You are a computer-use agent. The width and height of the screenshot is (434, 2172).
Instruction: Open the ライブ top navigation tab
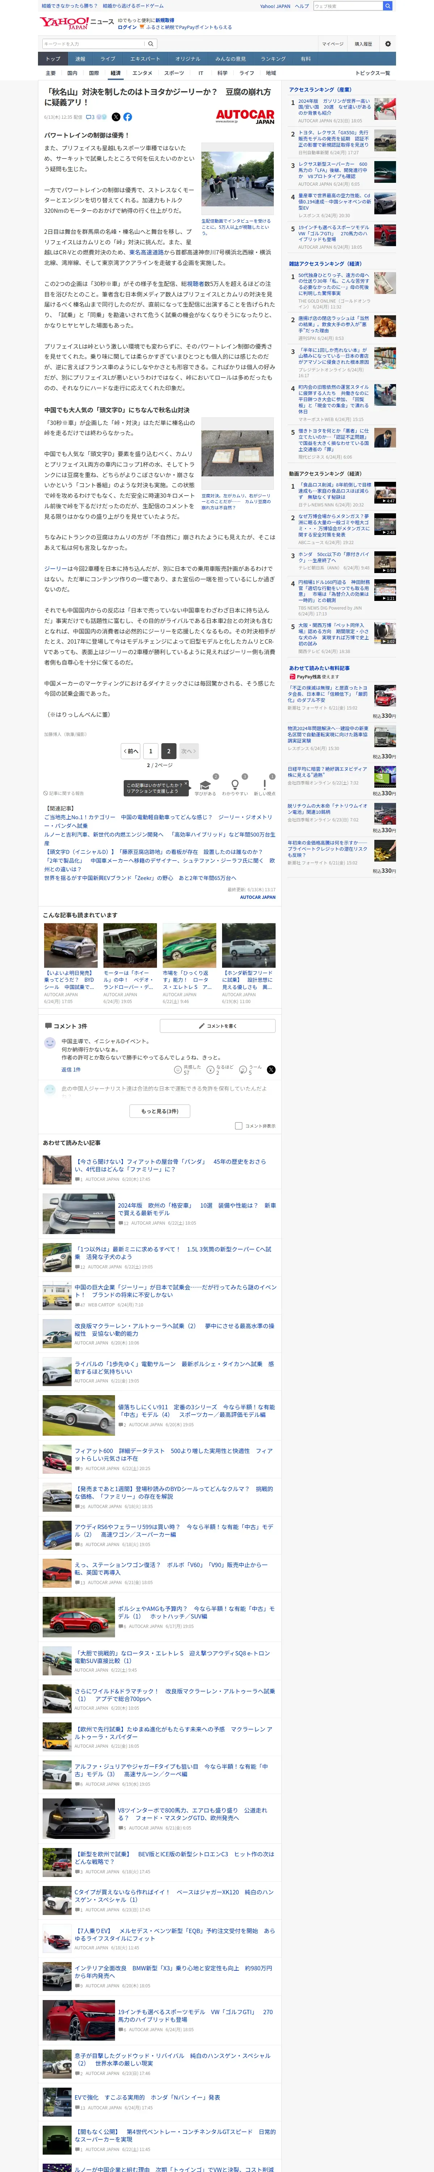pos(108,59)
